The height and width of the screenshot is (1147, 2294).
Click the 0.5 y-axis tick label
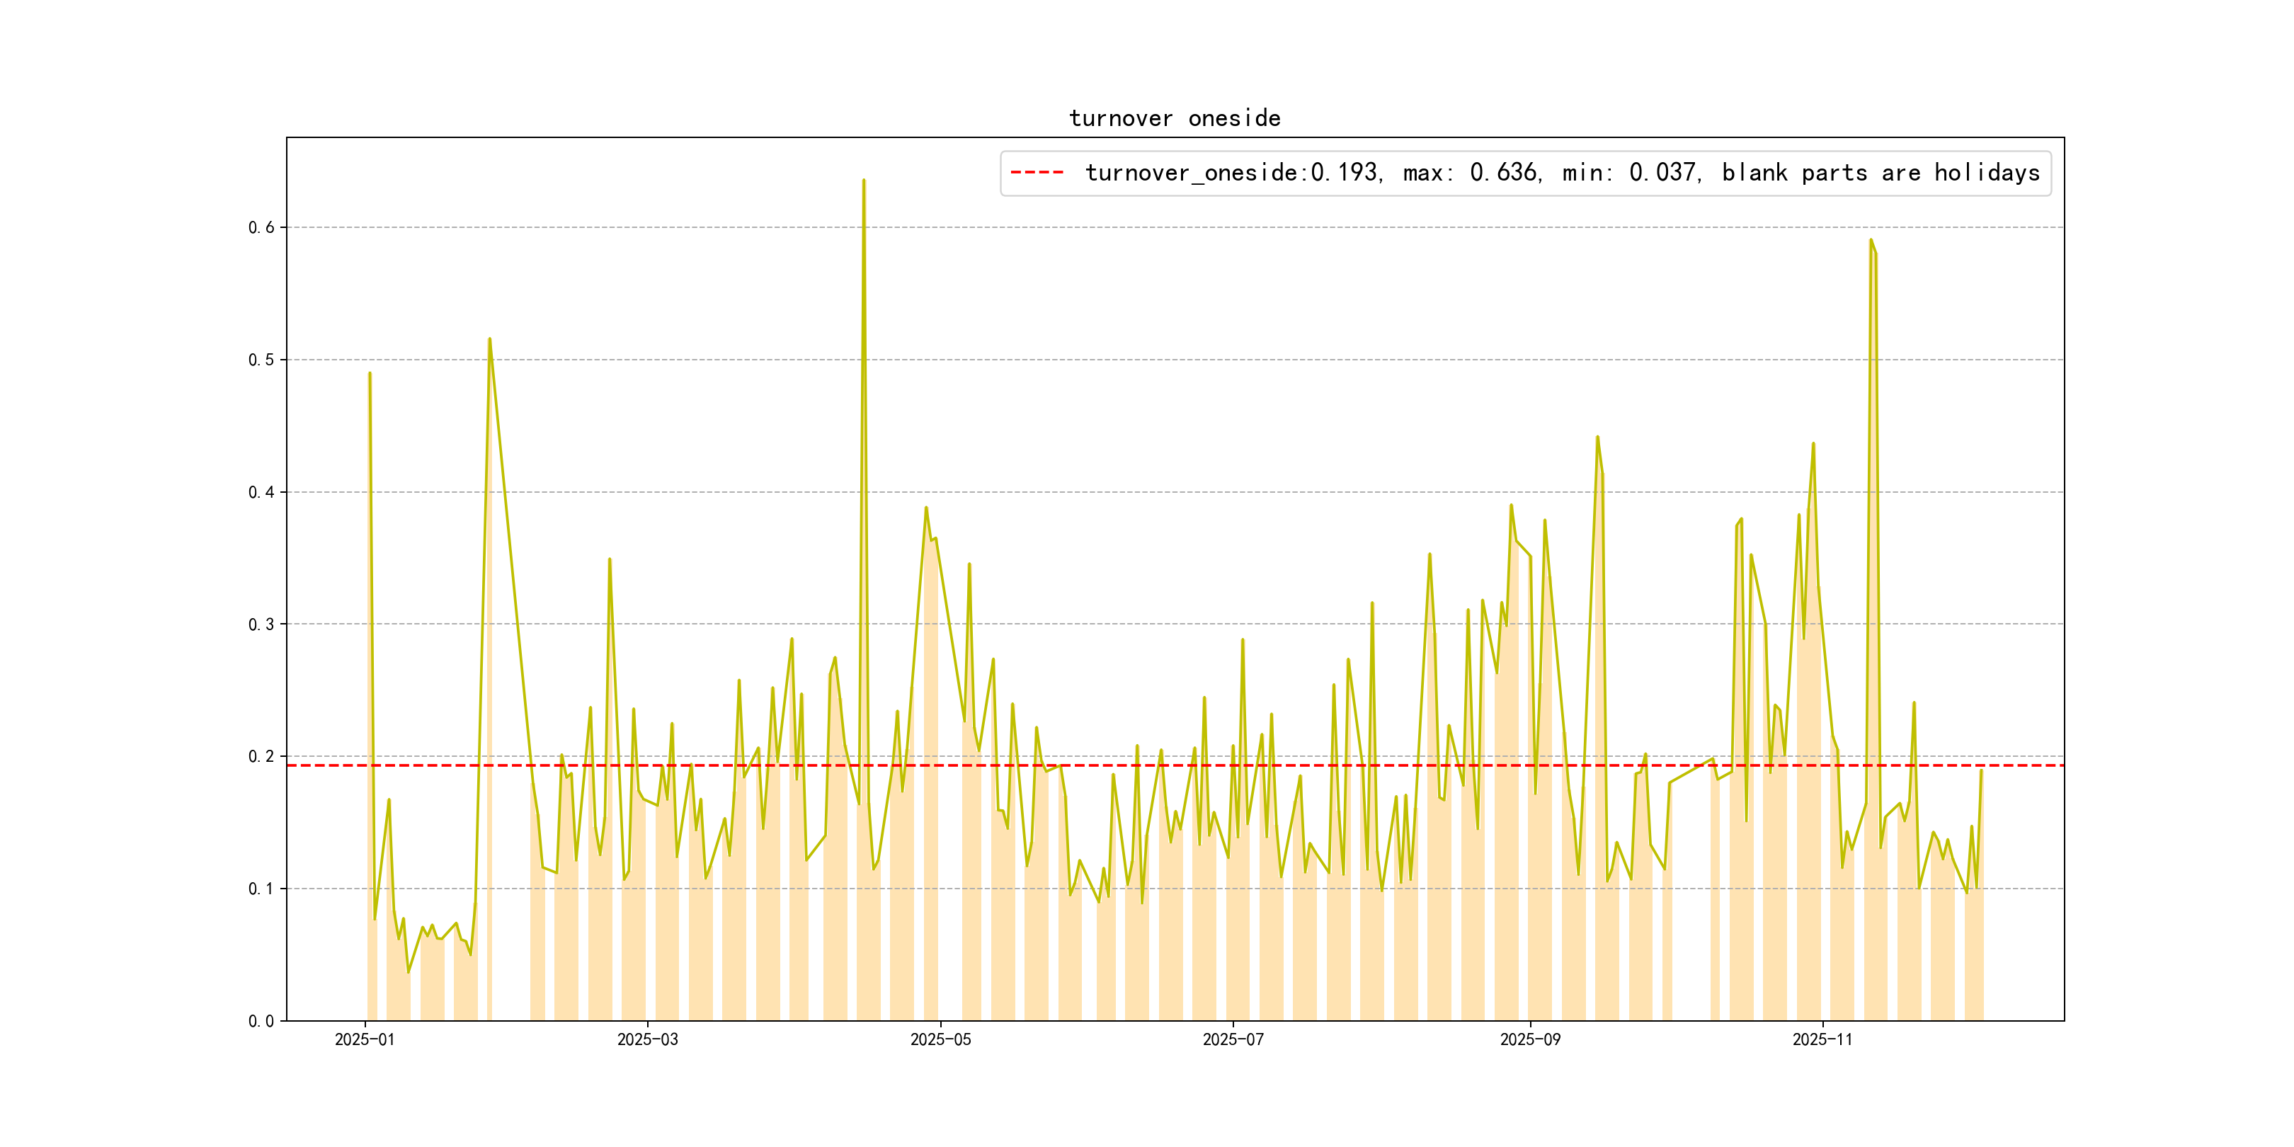(x=261, y=360)
